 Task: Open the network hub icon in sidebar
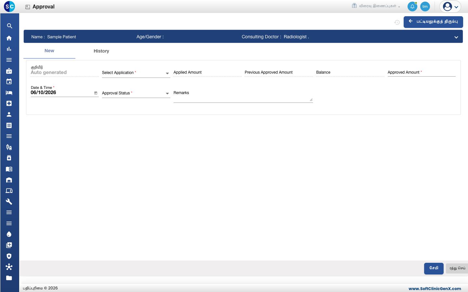(9, 267)
